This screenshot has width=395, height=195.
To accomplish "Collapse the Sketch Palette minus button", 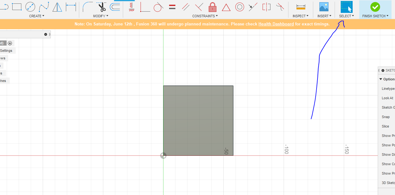I will pos(383,70).
